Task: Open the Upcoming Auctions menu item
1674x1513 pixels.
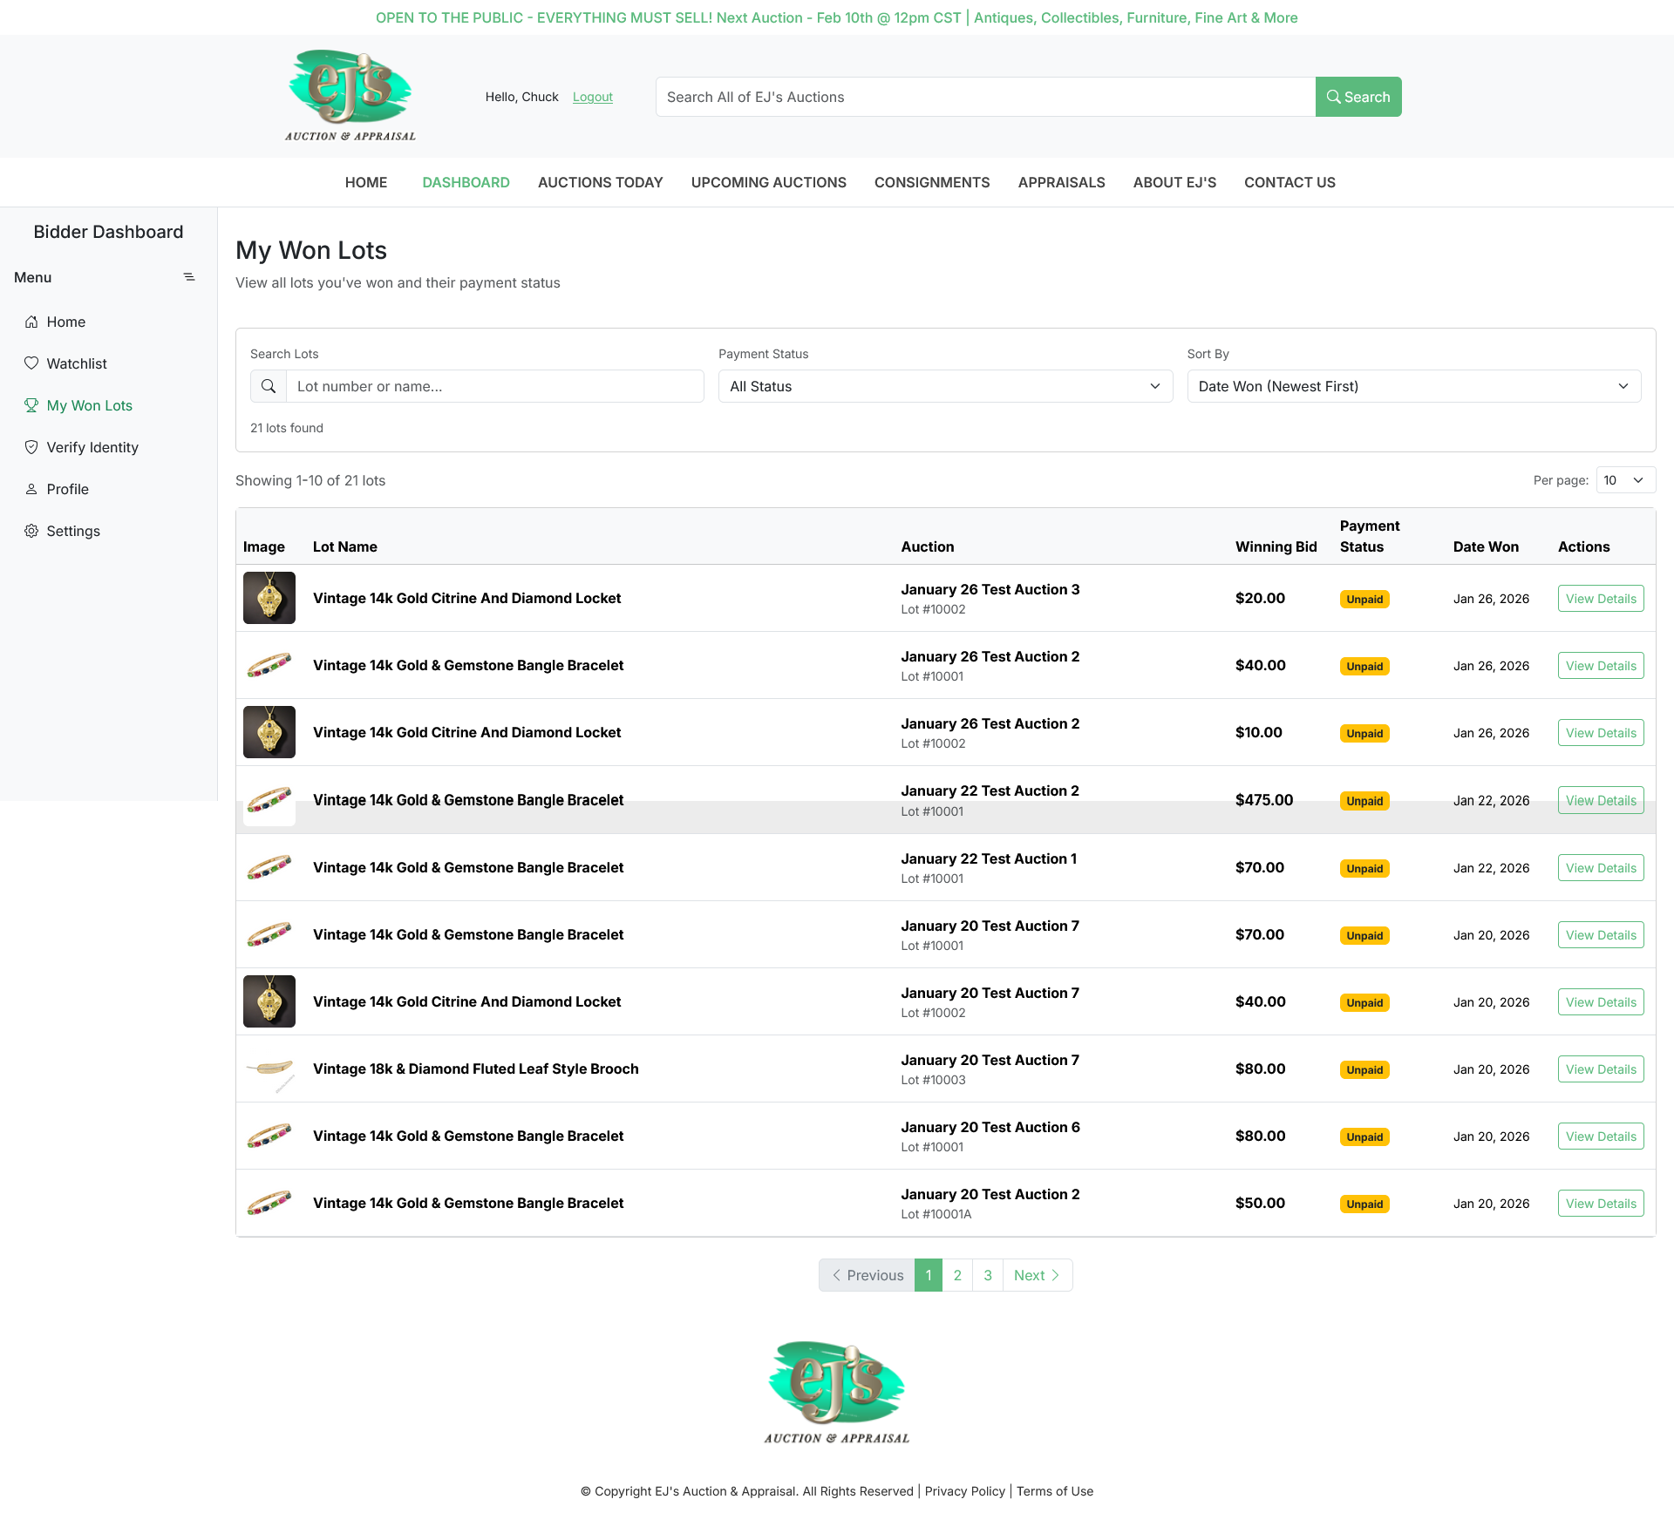Action: pos(768,182)
